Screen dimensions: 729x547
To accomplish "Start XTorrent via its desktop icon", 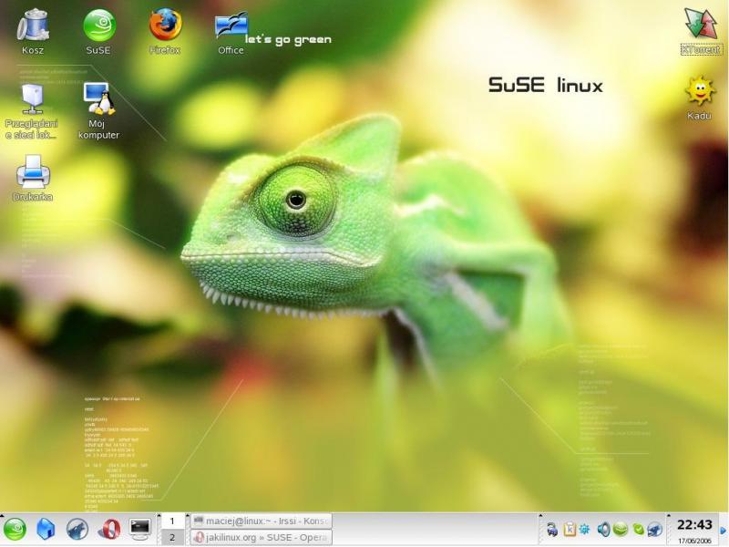I will point(700,23).
